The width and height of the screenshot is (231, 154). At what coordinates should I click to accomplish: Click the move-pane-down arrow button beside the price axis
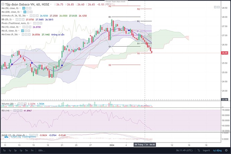[x=215, y=7]
